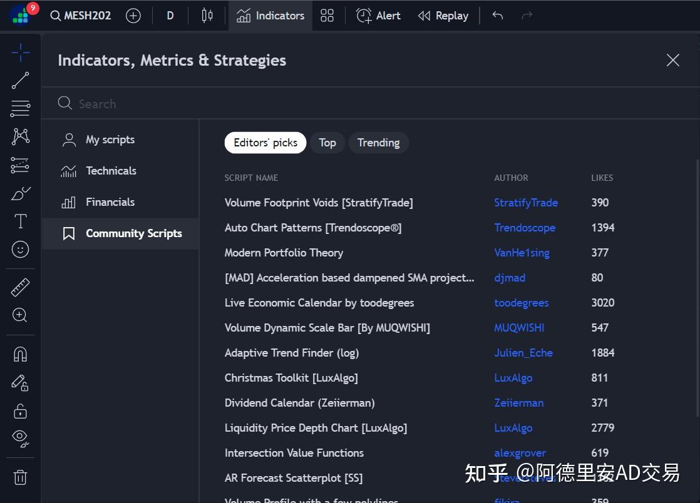700x503 pixels.
Task: Open the chart layout grid selector
Action: [327, 15]
